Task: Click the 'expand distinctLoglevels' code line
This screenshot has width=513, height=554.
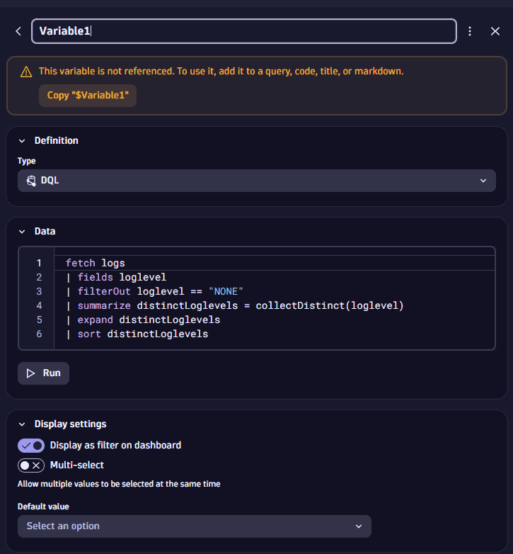Action: pos(143,320)
